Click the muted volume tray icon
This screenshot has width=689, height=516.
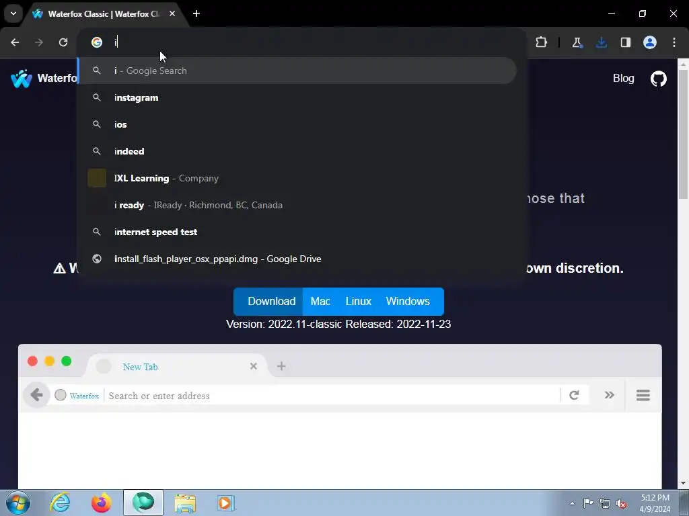pyautogui.click(x=621, y=503)
